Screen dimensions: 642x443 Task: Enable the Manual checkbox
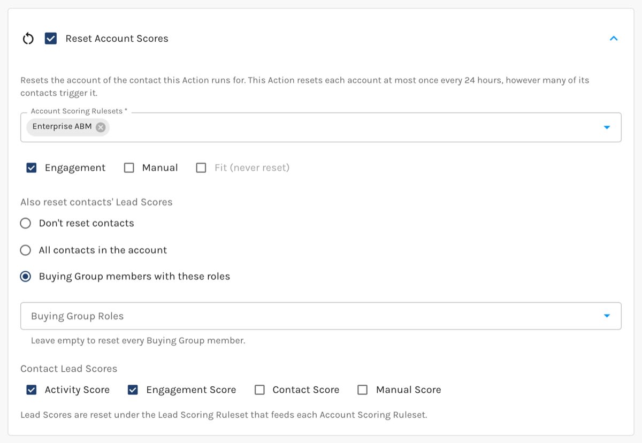click(129, 168)
